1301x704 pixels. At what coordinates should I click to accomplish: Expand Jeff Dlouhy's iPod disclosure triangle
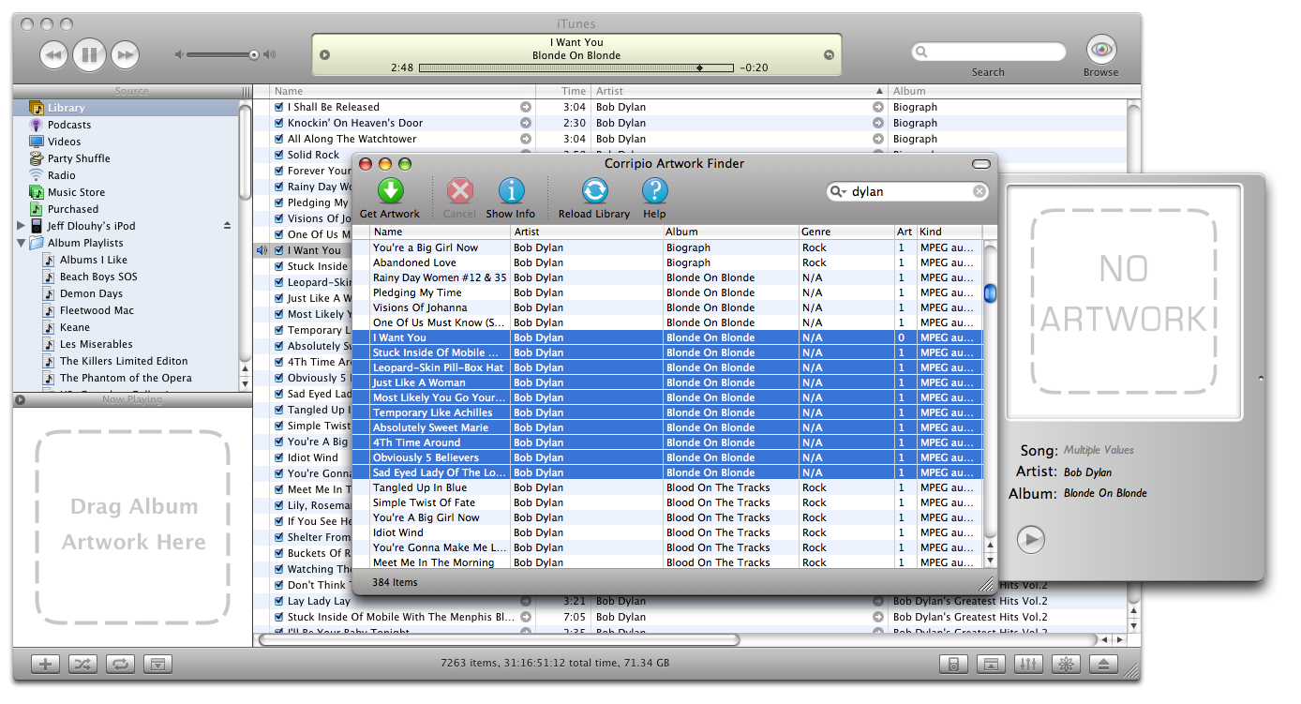(x=22, y=226)
